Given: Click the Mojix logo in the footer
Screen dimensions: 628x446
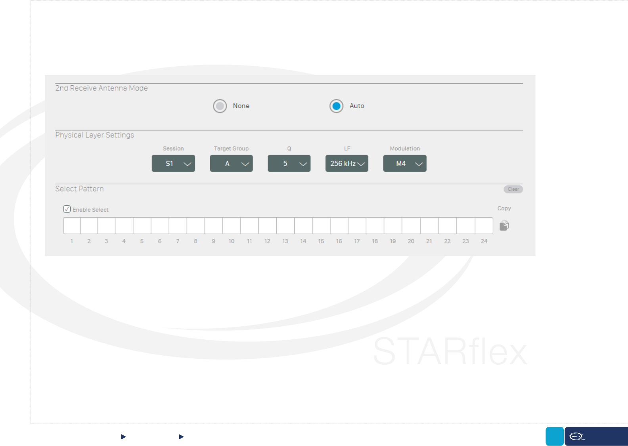Looking at the screenshot, I should coord(577,436).
